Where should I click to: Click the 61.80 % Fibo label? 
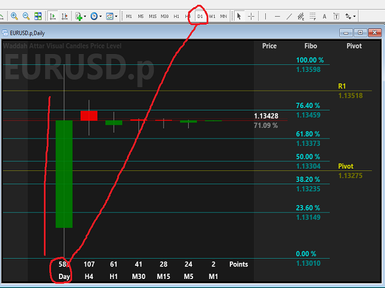tap(308, 134)
